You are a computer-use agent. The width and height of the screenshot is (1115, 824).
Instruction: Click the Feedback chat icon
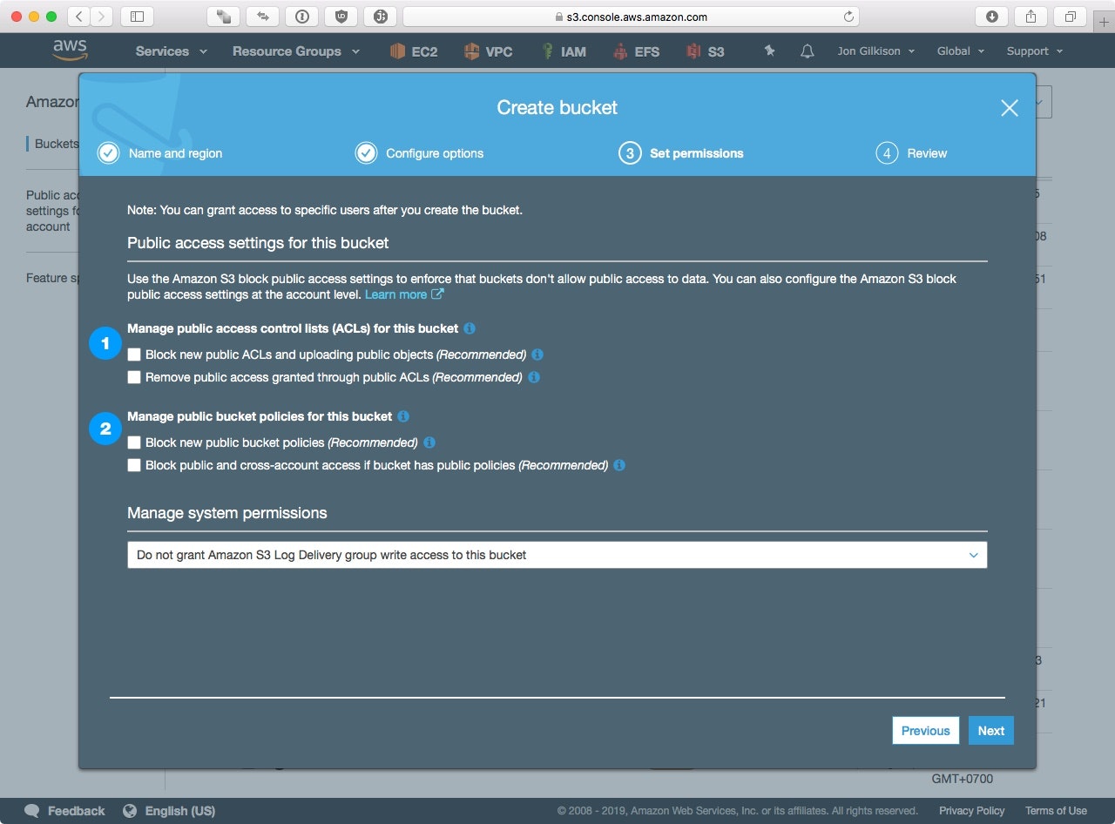click(x=32, y=811)
